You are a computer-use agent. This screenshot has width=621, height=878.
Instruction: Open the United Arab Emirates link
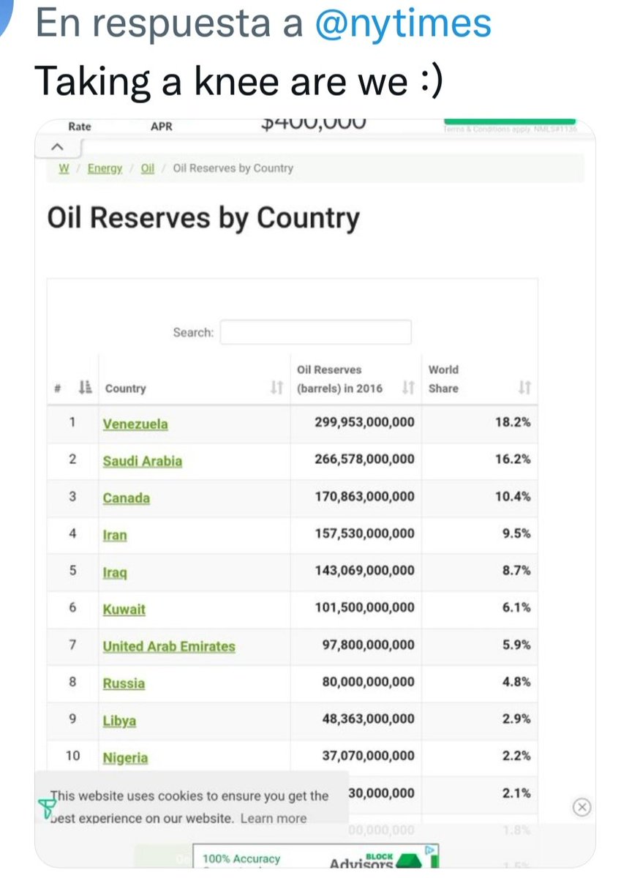(169, 647)
